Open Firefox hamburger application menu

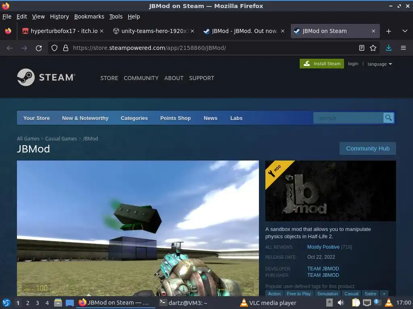(403, 48)
